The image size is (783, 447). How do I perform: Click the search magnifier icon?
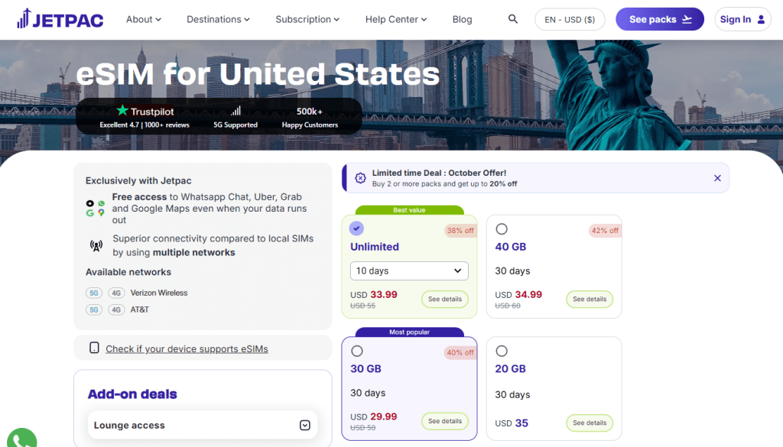tap(512, 19)
